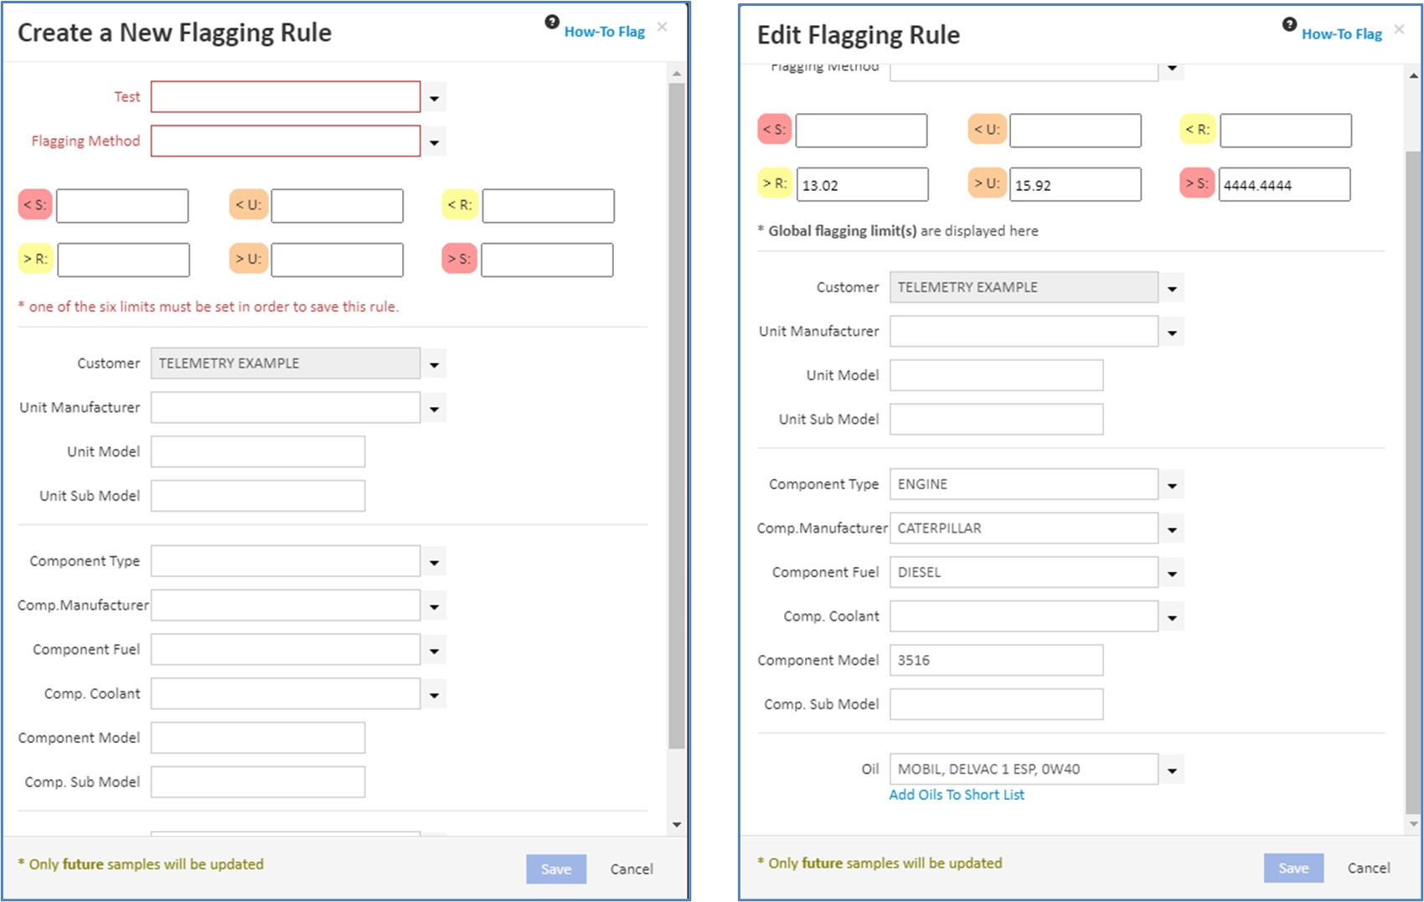This screenshot has height=902, width=1424.
Task: Cancel the Create a New Flagging Rule dialog
Action: point(631,869)
